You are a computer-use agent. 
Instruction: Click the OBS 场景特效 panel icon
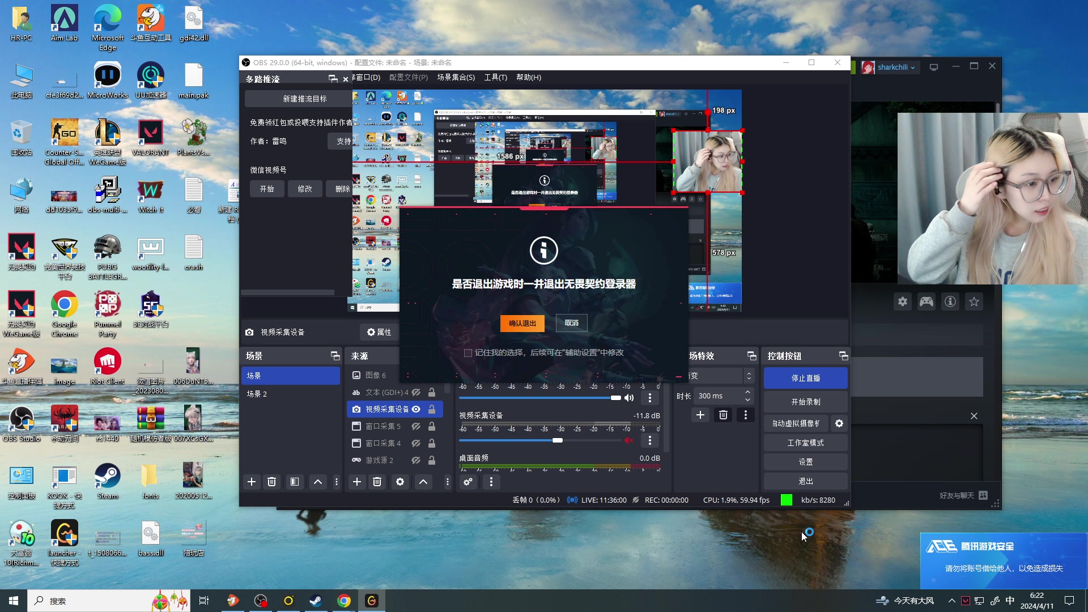coord(750,356)
